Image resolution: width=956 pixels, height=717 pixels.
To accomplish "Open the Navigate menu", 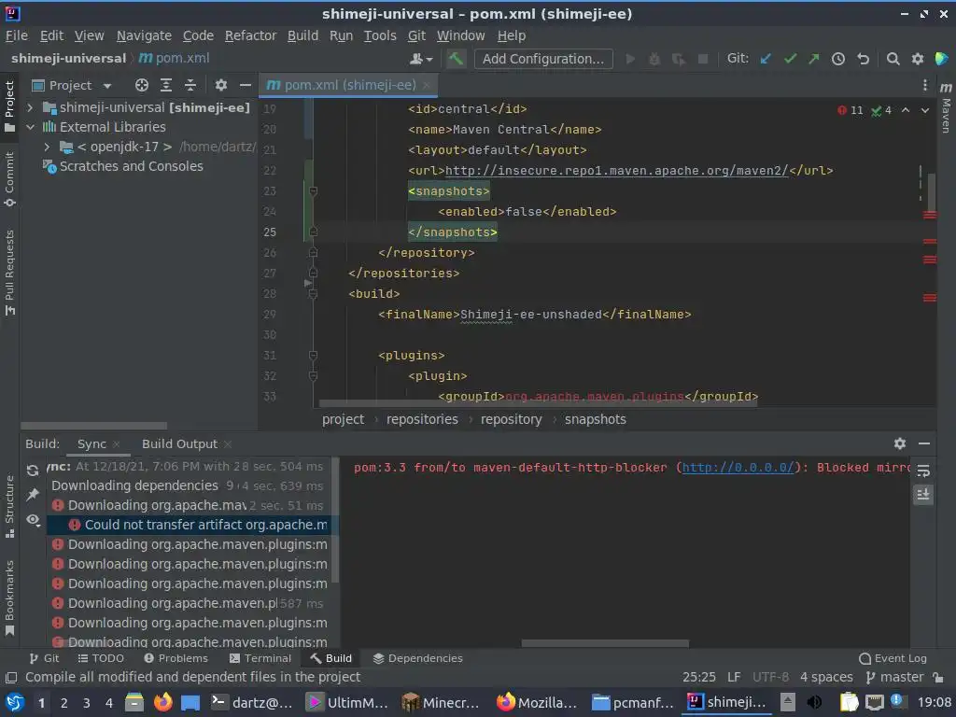I will [144, 36].
